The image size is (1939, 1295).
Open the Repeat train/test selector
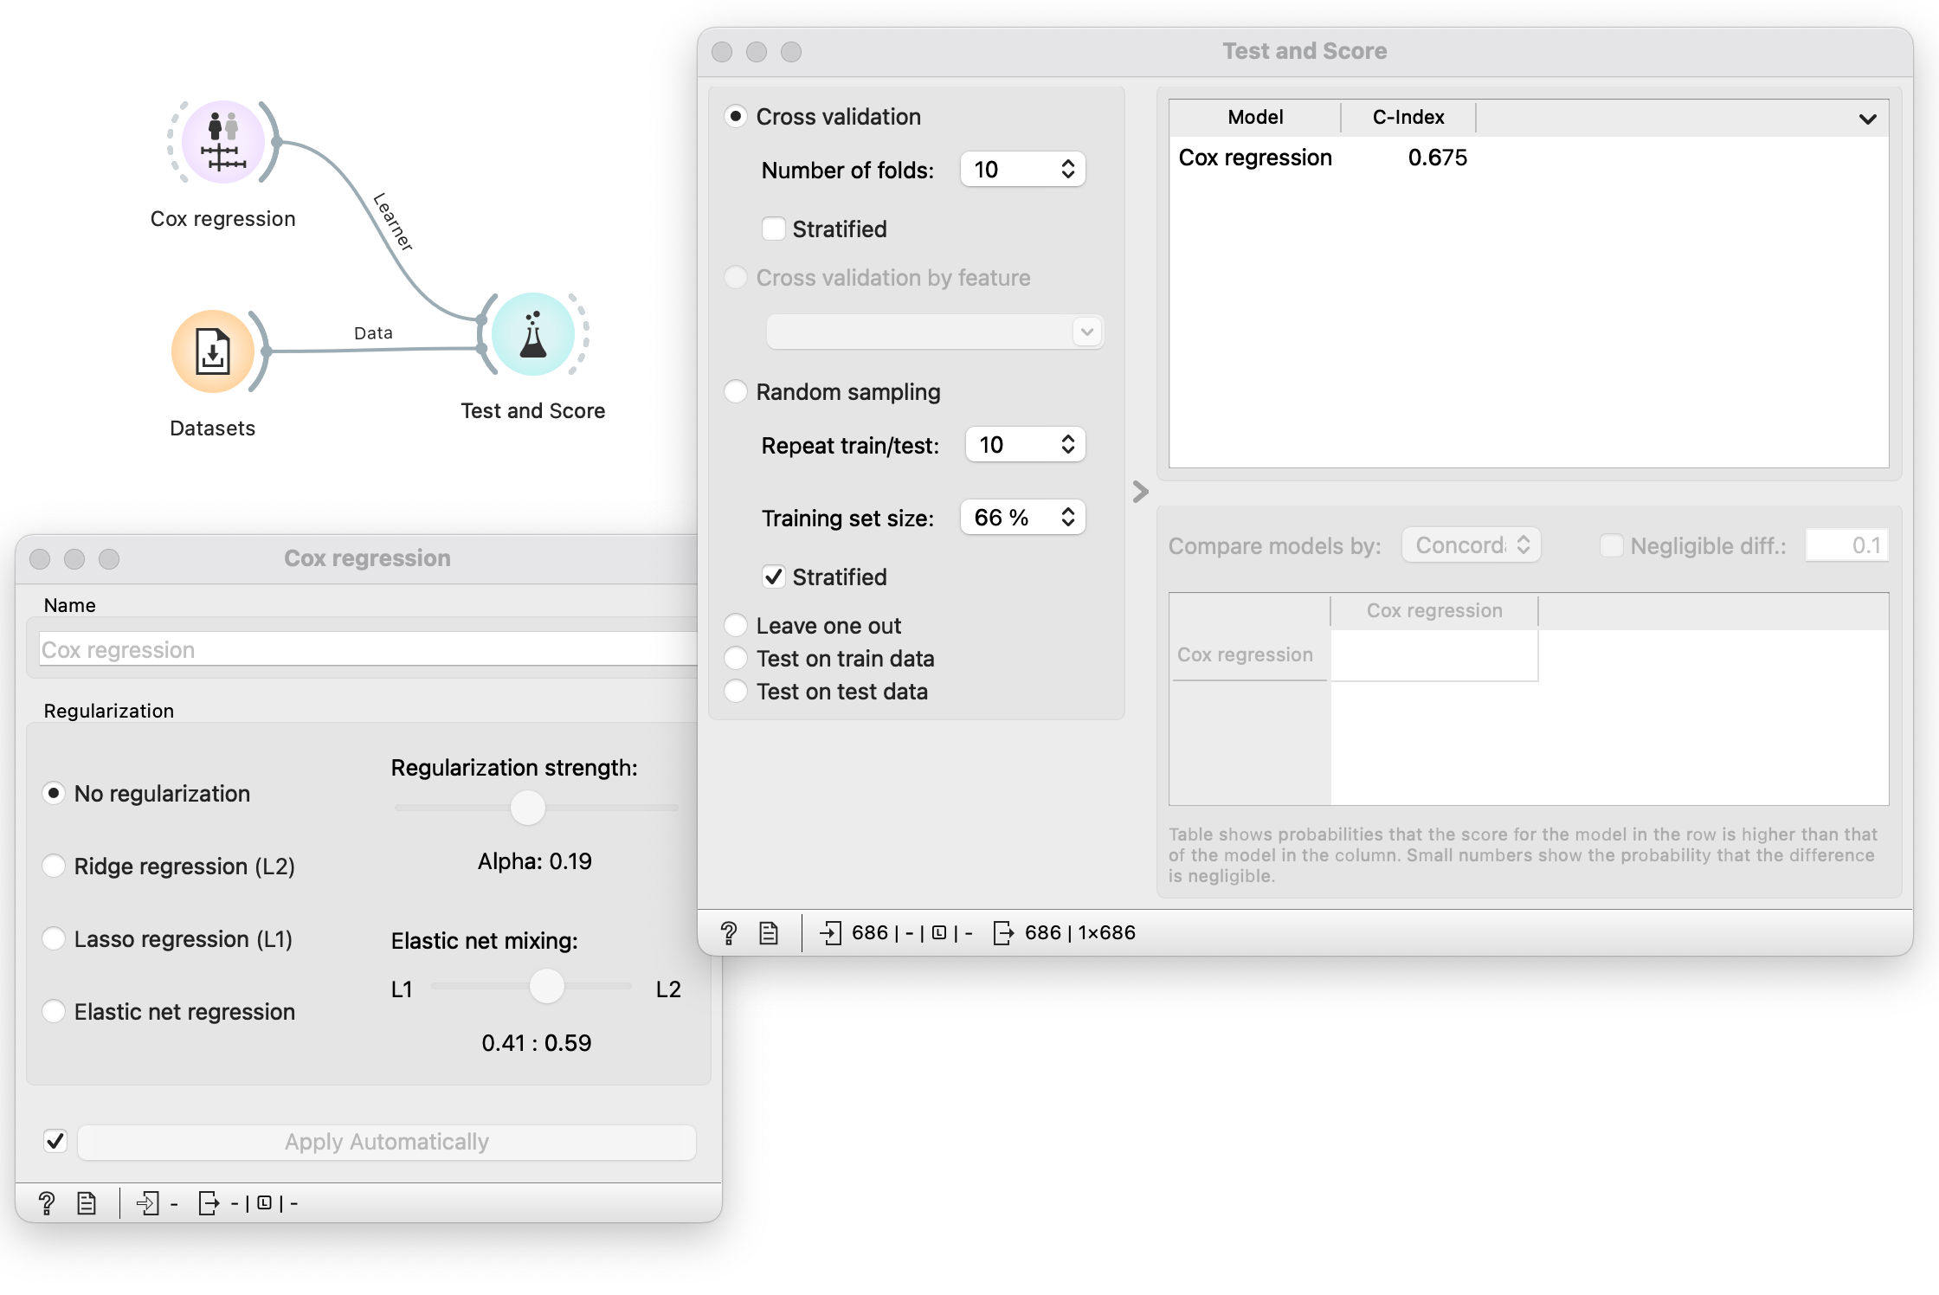[1025, 445]
